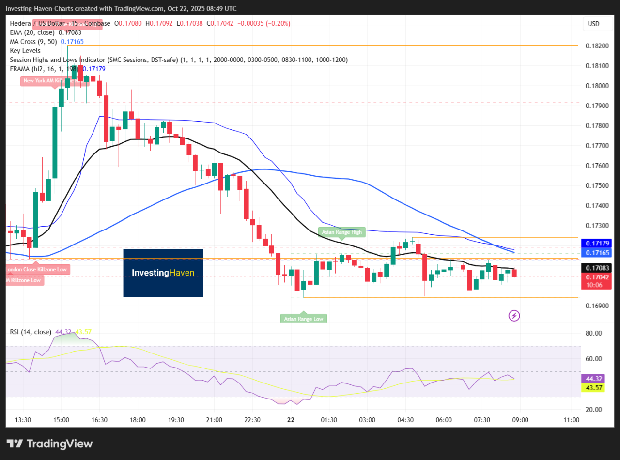This screenshot has width=620, height=460.
Task: Click the Asian Range Low marker
Action: [x=304, y=319]
